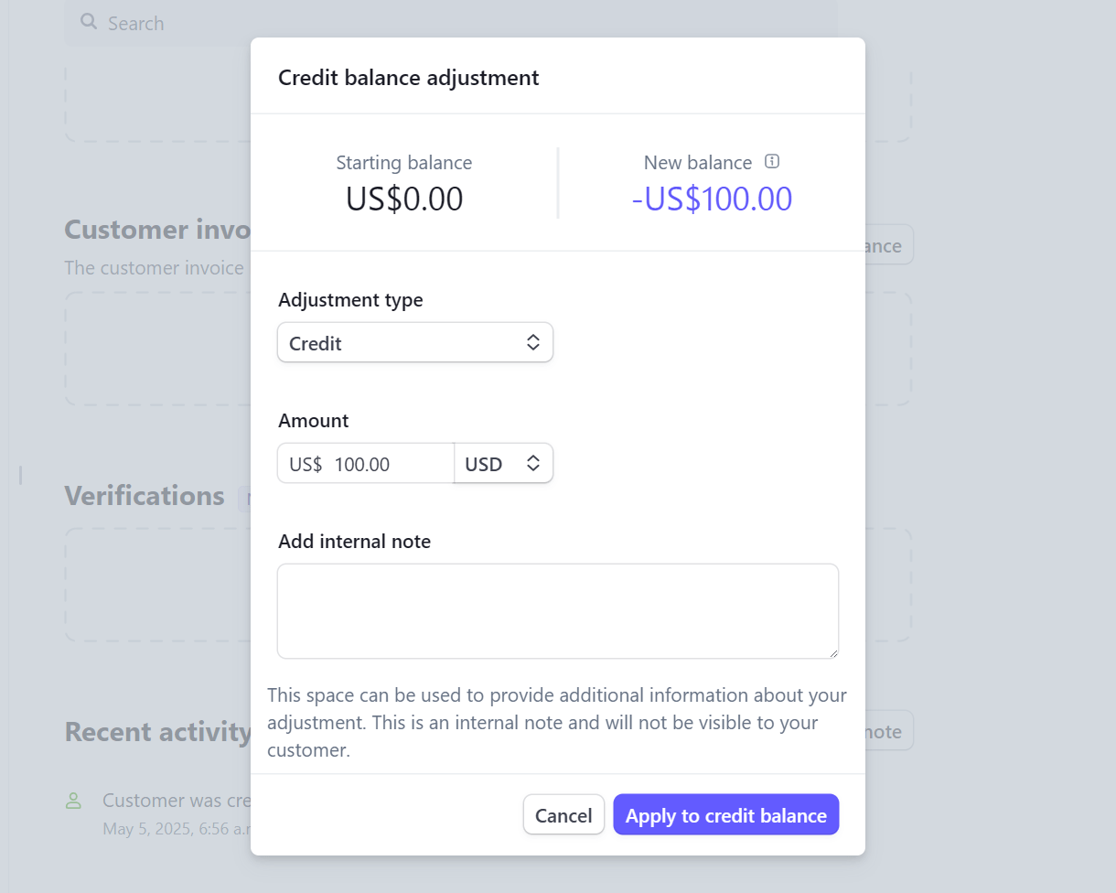Open the USD currency dropdown
Viewport: 1116px width, 893px height.
pos(503,464)
